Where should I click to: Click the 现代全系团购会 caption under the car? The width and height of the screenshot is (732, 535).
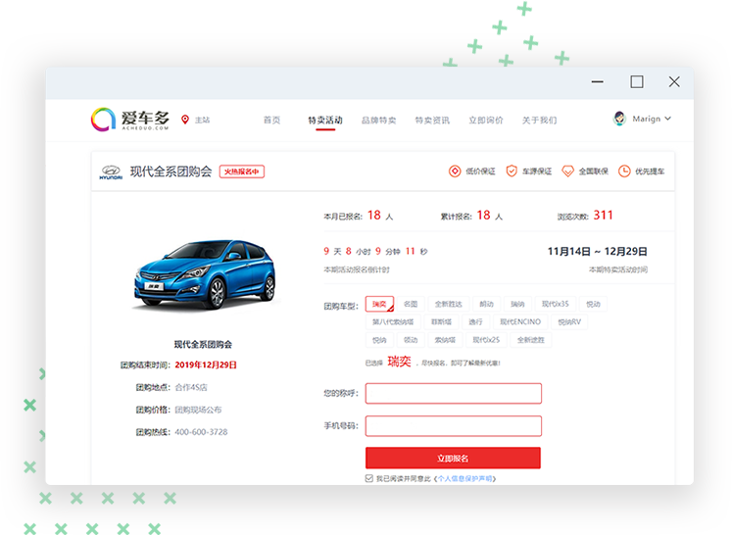pyautogui.click(x=203, y=345)
